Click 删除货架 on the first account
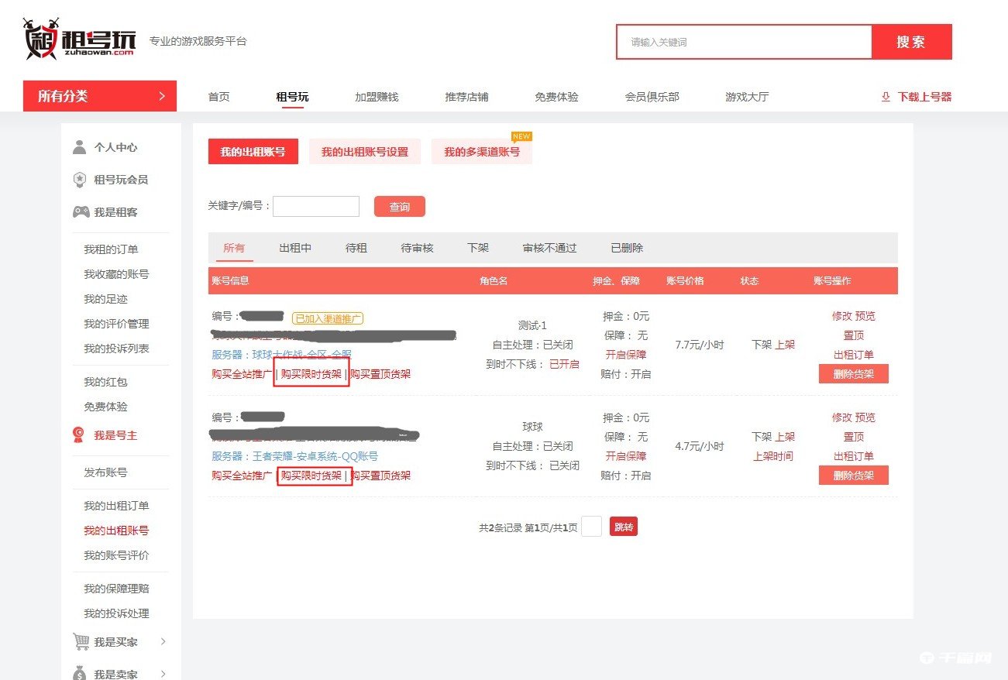This screenshot has height=680, width=1008. pos(853,373)
